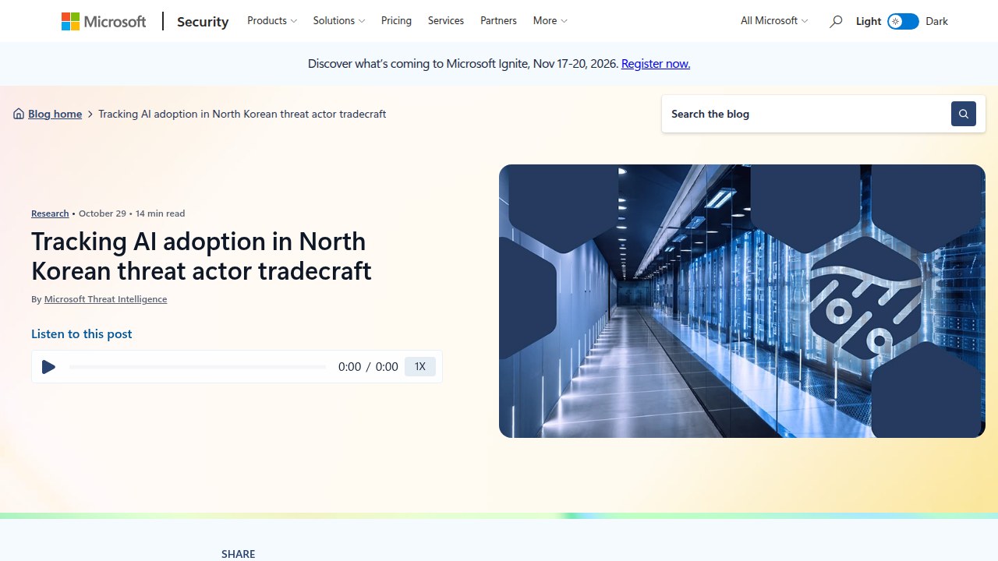Open the Services menu item
Viewport: 998px width, 561px height.
pos(446,21)
